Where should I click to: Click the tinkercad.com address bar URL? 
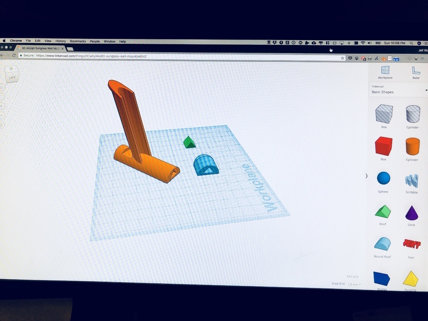click(x=92, y=56)
